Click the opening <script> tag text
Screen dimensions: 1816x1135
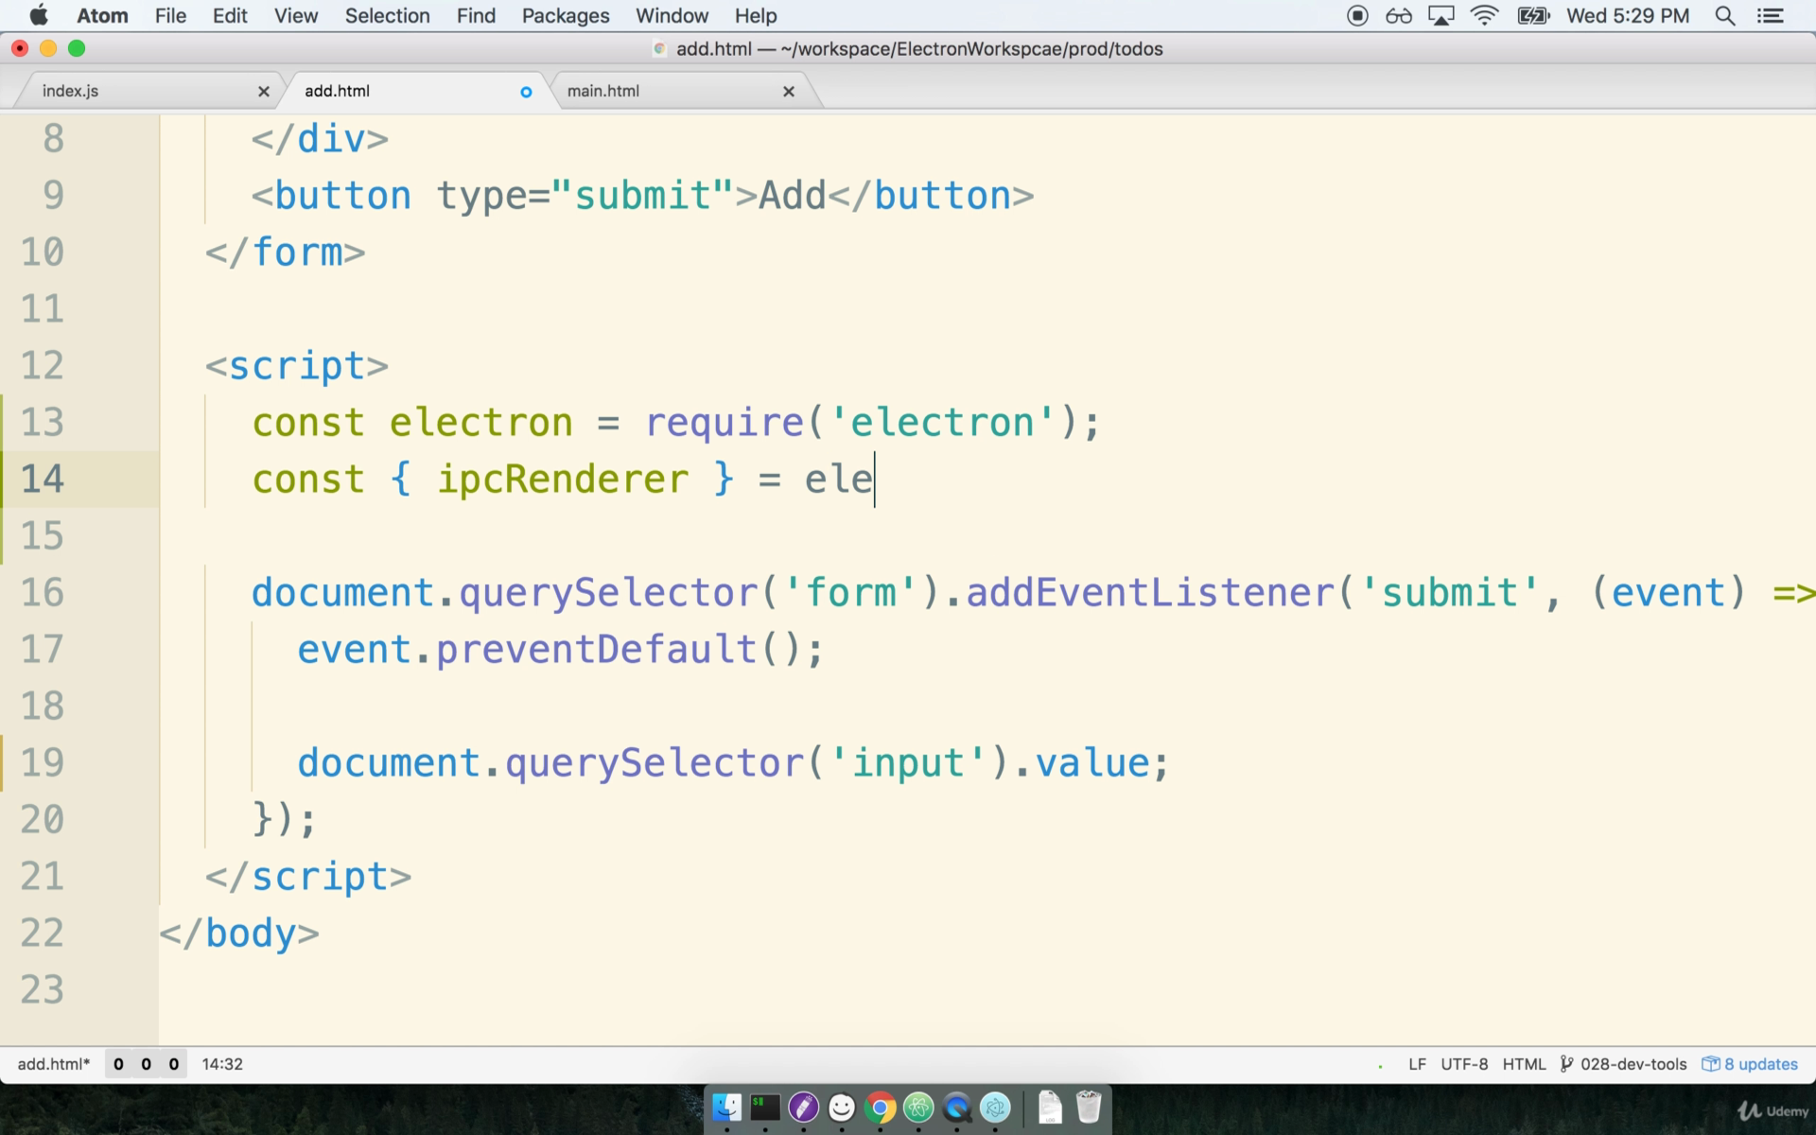pos(296,366)
